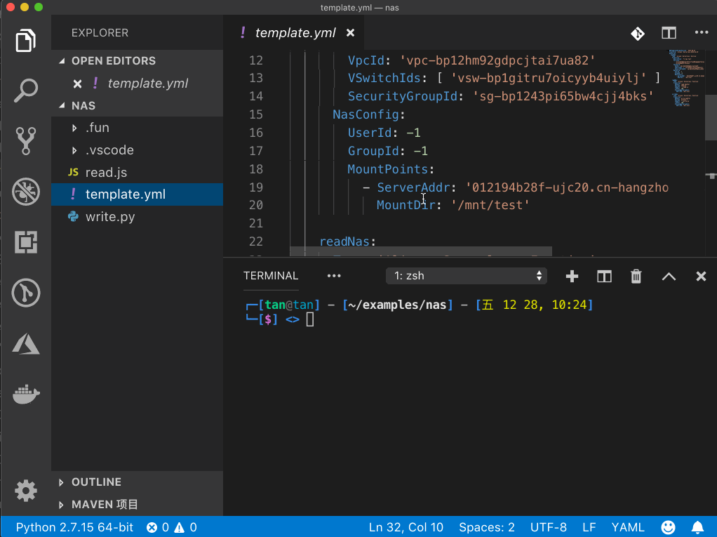
Task: Open editor More Actions ellipsis menu
Action: coord(701,32)
